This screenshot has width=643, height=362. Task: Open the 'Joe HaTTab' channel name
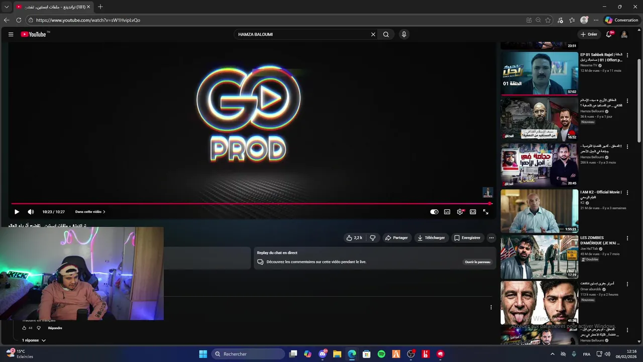coord(589,248)
